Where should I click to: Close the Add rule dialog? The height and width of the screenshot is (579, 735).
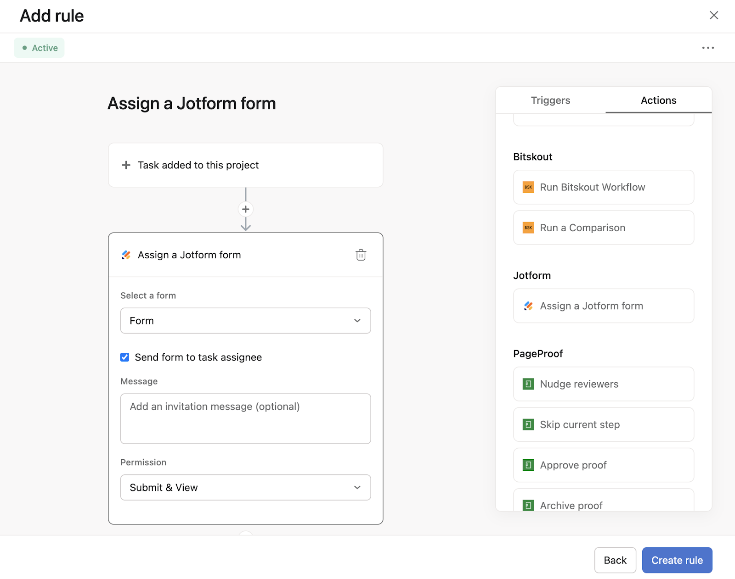[x=713, y=16]
